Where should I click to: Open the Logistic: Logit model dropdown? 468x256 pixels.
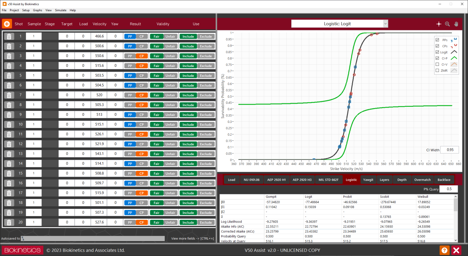coord(386,23)
